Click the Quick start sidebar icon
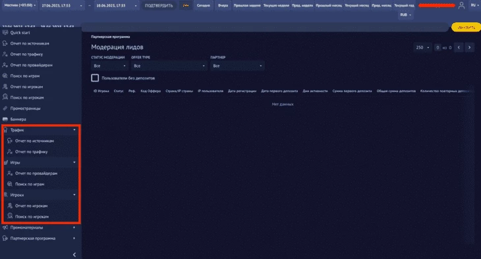Image resolution: width=481 pixels, height=259 pixels. pyautogui.click(x=5, y=32)
